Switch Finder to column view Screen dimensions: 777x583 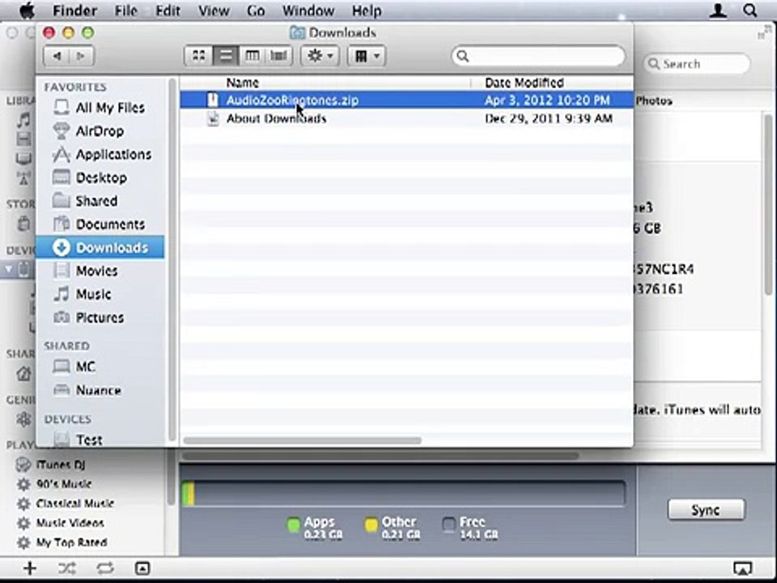[253, 56]
